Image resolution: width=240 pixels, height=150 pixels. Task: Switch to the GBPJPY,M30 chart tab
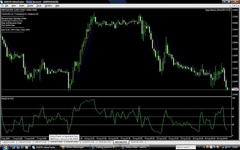pos(41,142)
